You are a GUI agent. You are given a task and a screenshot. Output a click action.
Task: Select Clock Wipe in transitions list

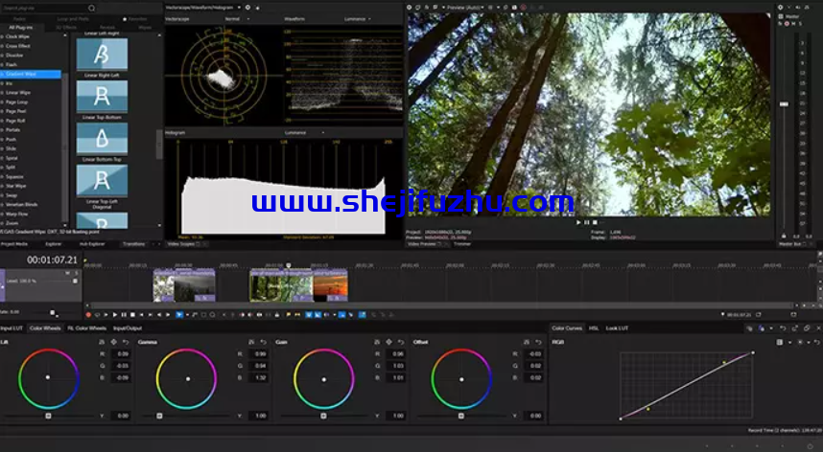[x=17, y=36]
